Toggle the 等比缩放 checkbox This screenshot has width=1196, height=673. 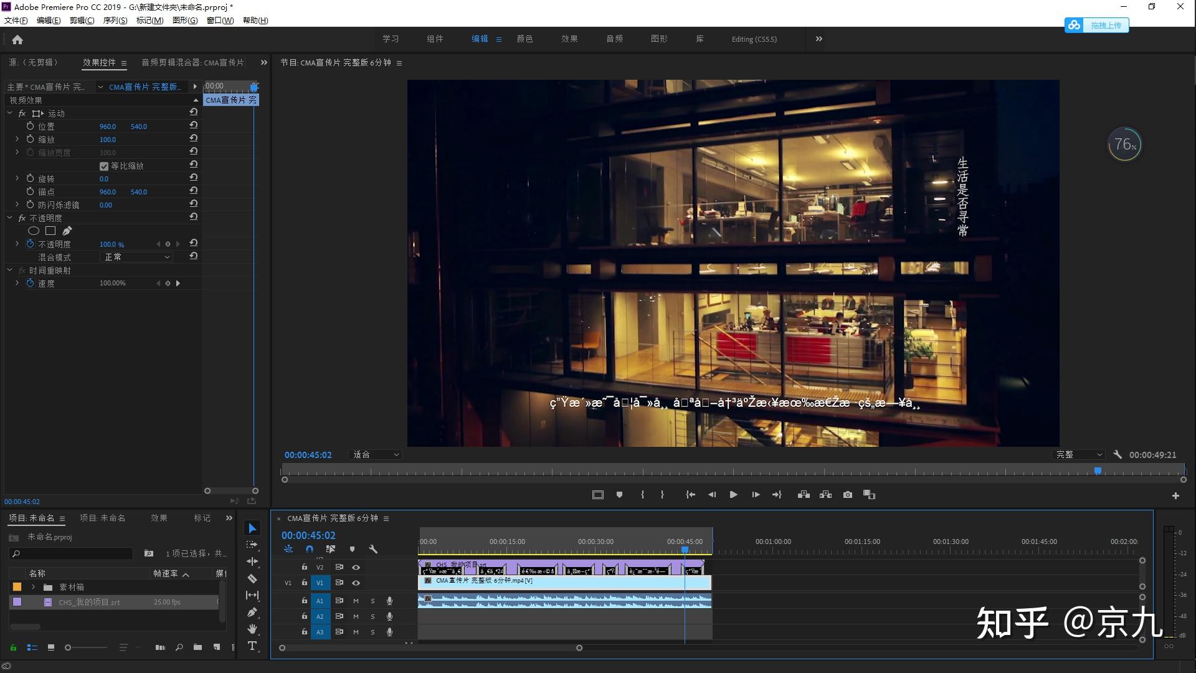pos(104,166)
